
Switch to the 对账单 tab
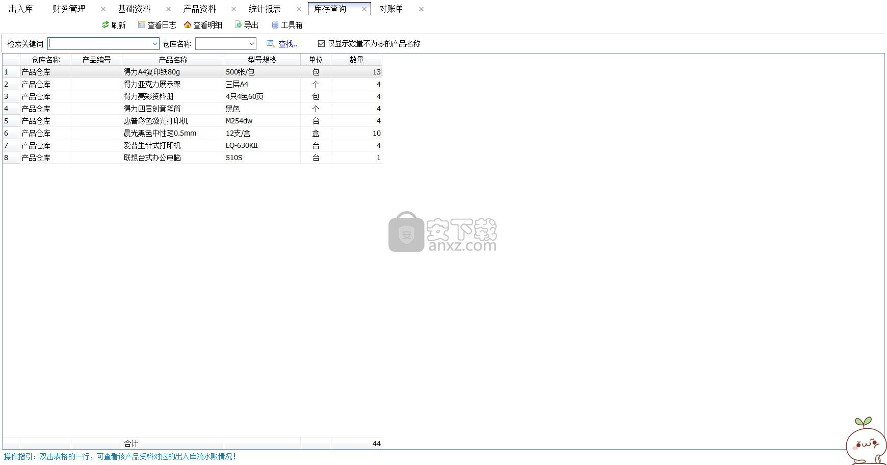tap(391, 9)
